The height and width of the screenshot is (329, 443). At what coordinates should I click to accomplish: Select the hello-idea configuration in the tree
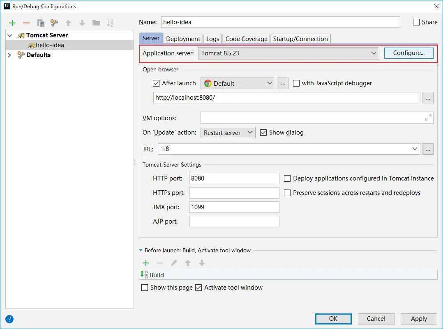(x=69, y=45)
